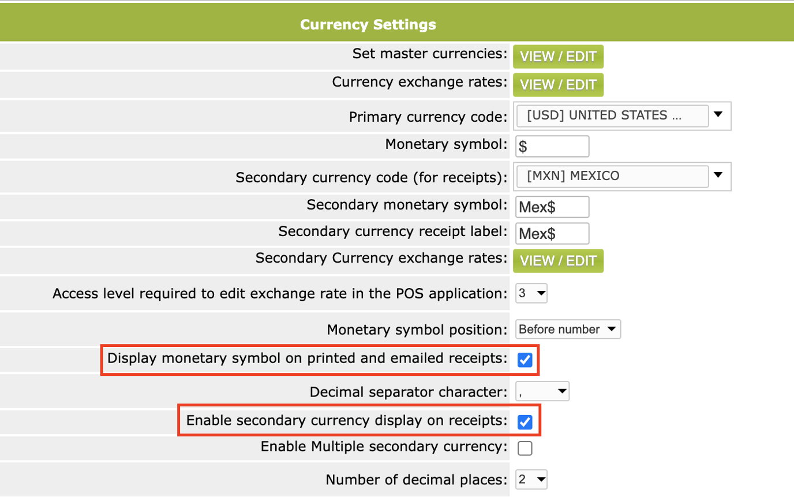Open VIEW / EDIT for secondary currency exchange rates

click(557, 261)
